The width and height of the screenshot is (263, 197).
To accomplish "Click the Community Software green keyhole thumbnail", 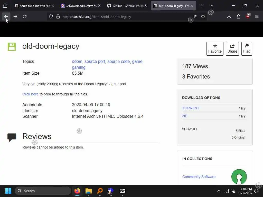I will pos(239,177).
